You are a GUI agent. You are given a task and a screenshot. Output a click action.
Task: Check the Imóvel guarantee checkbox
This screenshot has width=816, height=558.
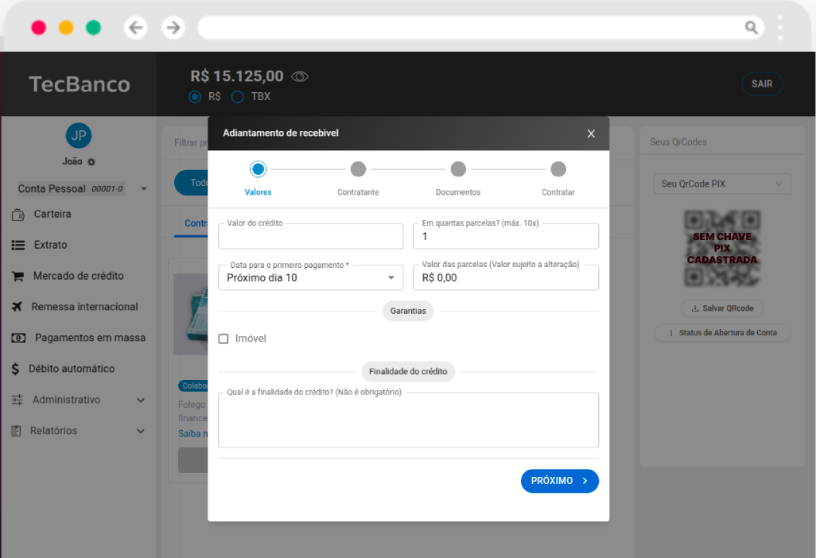pos(223,339)
